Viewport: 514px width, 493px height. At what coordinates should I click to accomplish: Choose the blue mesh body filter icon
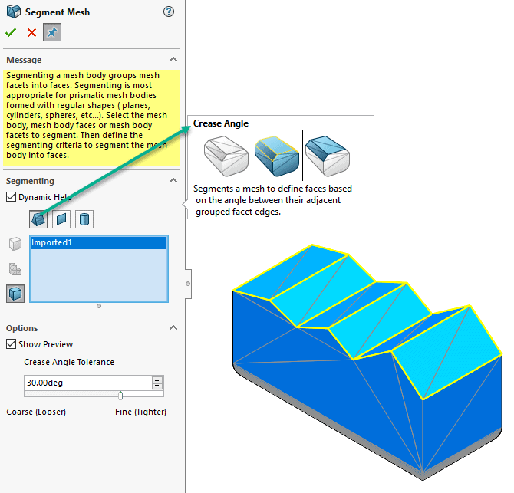point(15,294)
